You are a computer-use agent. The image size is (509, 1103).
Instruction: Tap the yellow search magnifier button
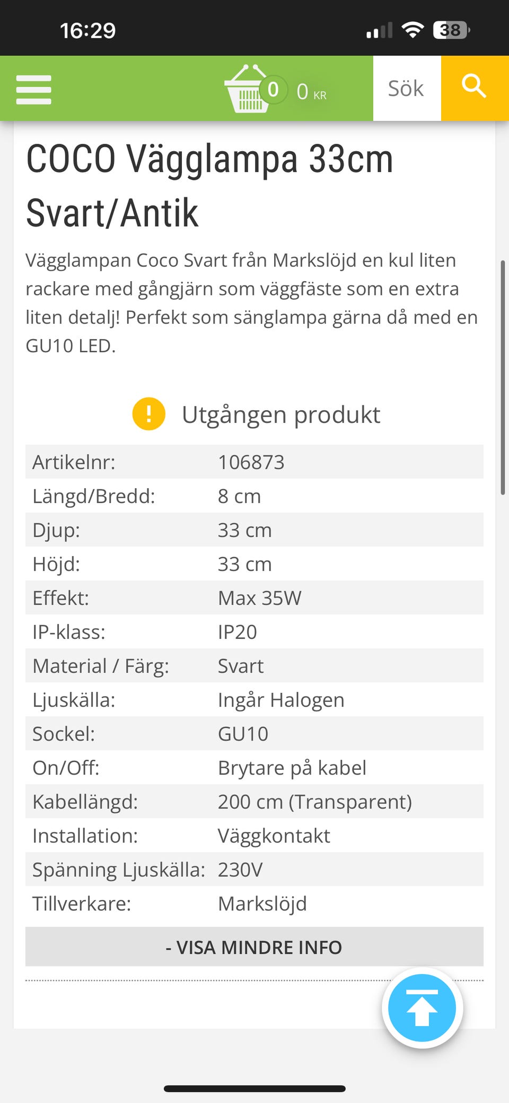pyautogui.click(x=474, y=88)
